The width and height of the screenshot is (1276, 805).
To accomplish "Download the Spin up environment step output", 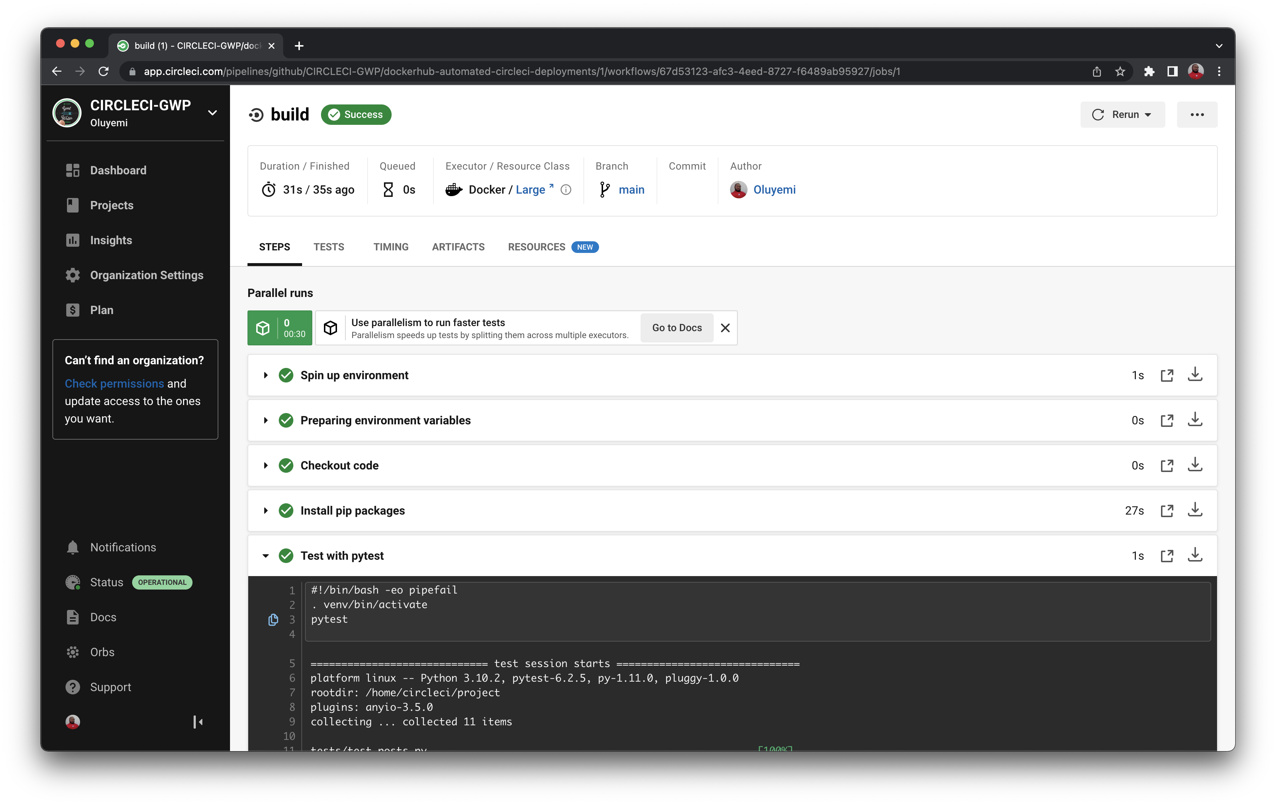I will [1194, 375].
